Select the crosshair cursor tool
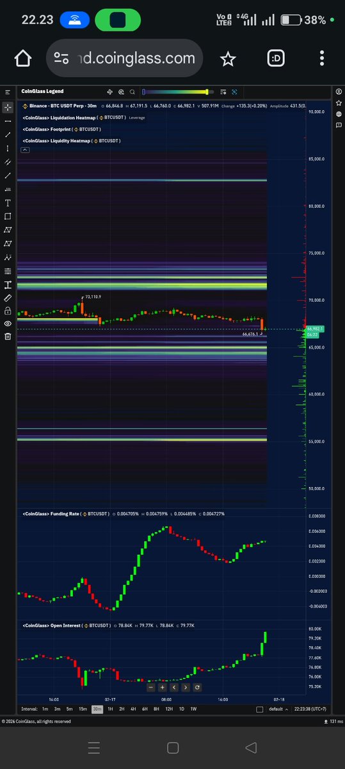The image size is (345, 769). pos(7,108)
